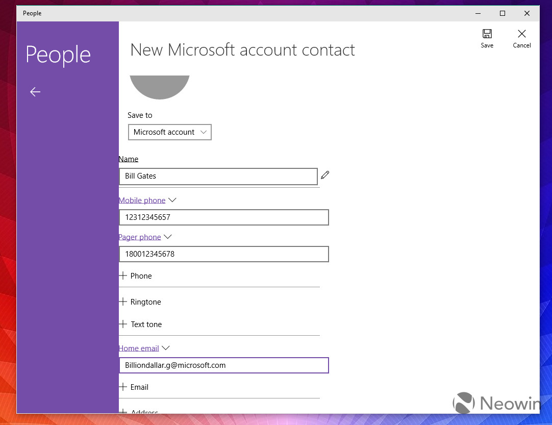Focus the email field with Billiondallar.g@microsoft.com

pyautogui.click(x=224, y=365)
